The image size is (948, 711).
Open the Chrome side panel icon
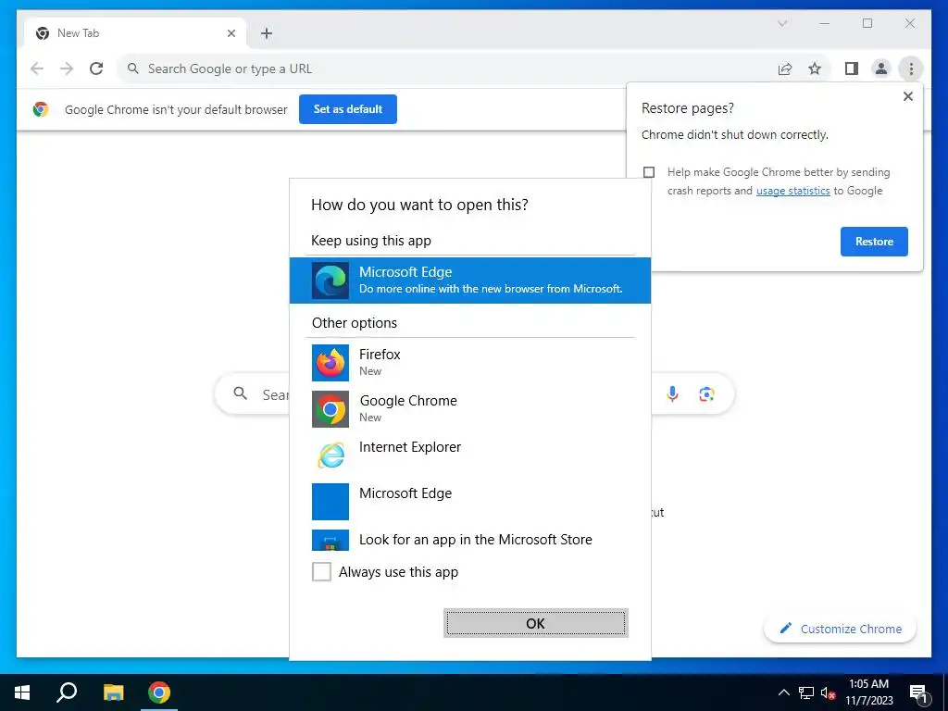[x=852, y=69]
